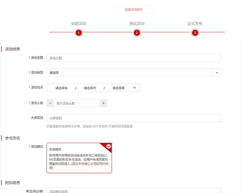Focus the 活动备注信息 remarks field
The height and width of the screenshot is (193, 241).
[134, 190]
